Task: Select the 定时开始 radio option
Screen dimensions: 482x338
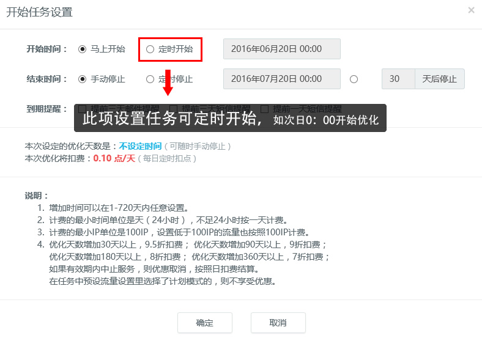Action: [150, 49]
